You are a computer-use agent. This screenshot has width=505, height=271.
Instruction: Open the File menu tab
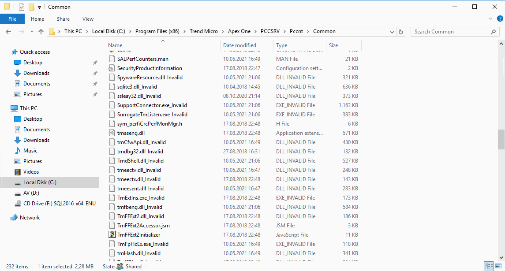click(x=12, y=19)
